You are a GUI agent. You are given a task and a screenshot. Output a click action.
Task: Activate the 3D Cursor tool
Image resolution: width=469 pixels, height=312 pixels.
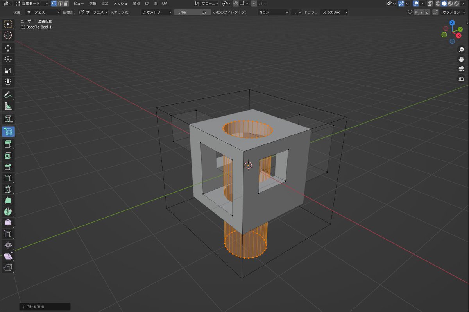tap(8, 36)
